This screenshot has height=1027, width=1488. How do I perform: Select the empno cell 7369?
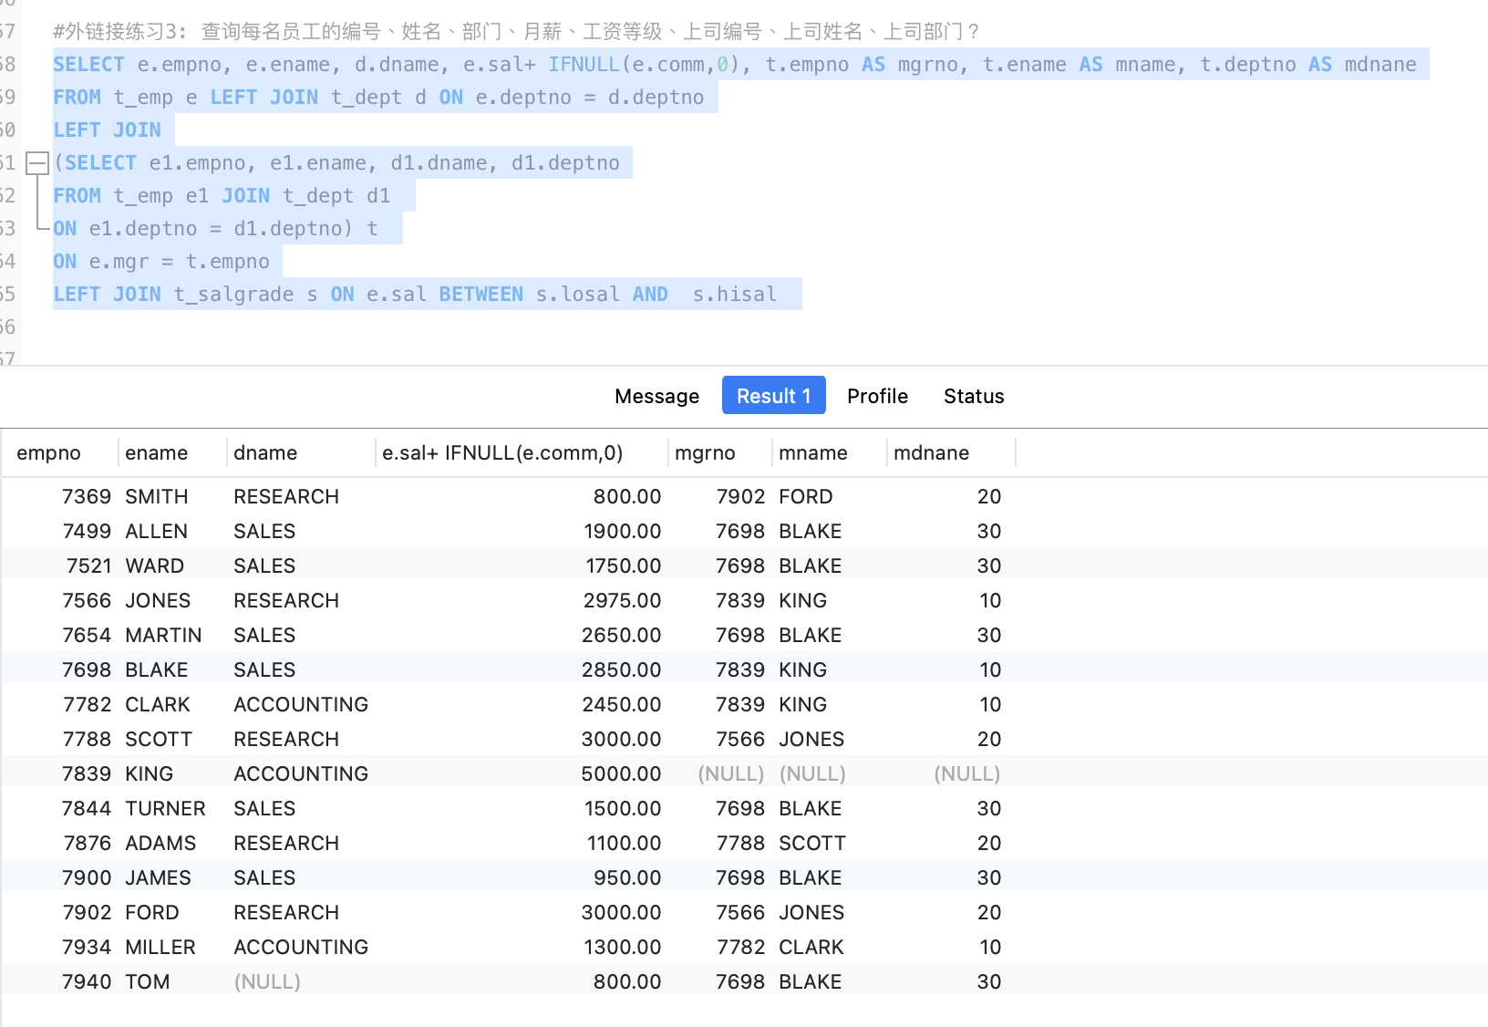(x=87, y=497)
